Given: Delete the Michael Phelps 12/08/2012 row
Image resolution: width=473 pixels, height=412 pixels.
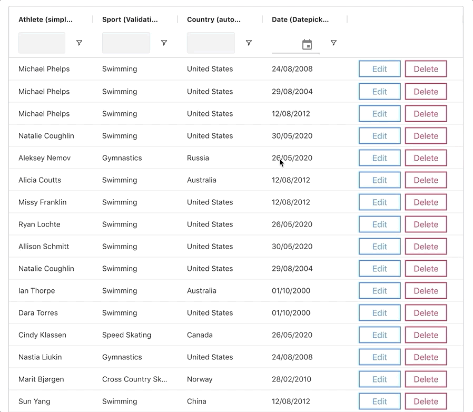Looking at the screenshot, I should (x=426, y=113).
